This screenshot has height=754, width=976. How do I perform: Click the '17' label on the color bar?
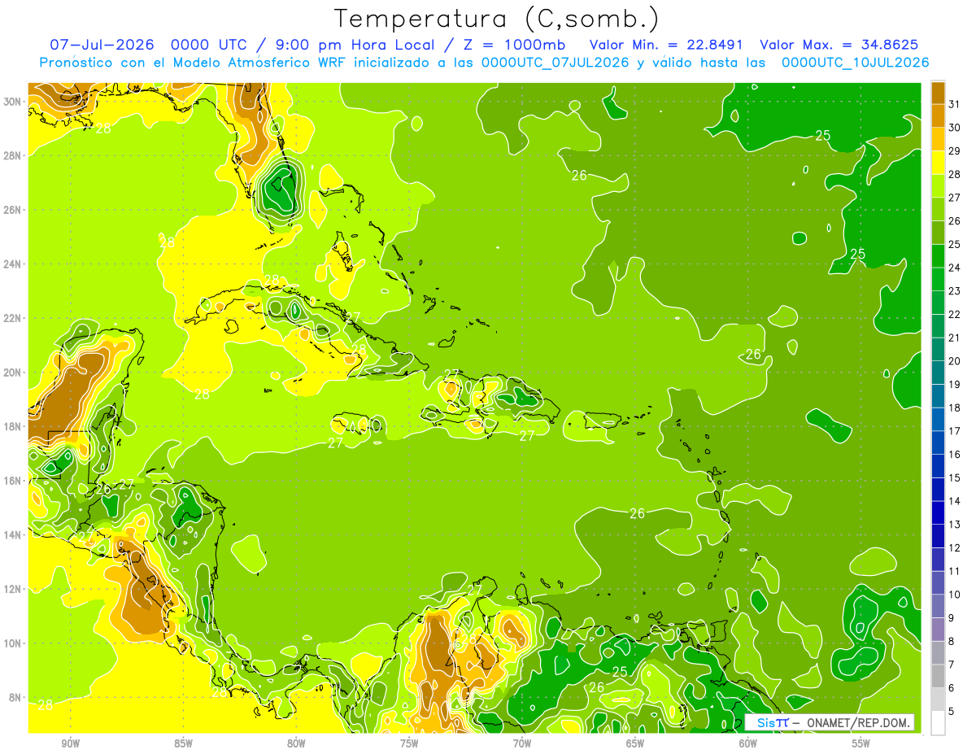click(955, 432)
